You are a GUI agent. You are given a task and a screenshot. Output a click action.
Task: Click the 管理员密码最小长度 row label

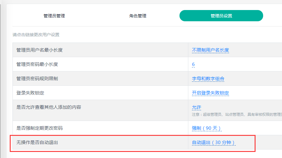tap(37, 64)
